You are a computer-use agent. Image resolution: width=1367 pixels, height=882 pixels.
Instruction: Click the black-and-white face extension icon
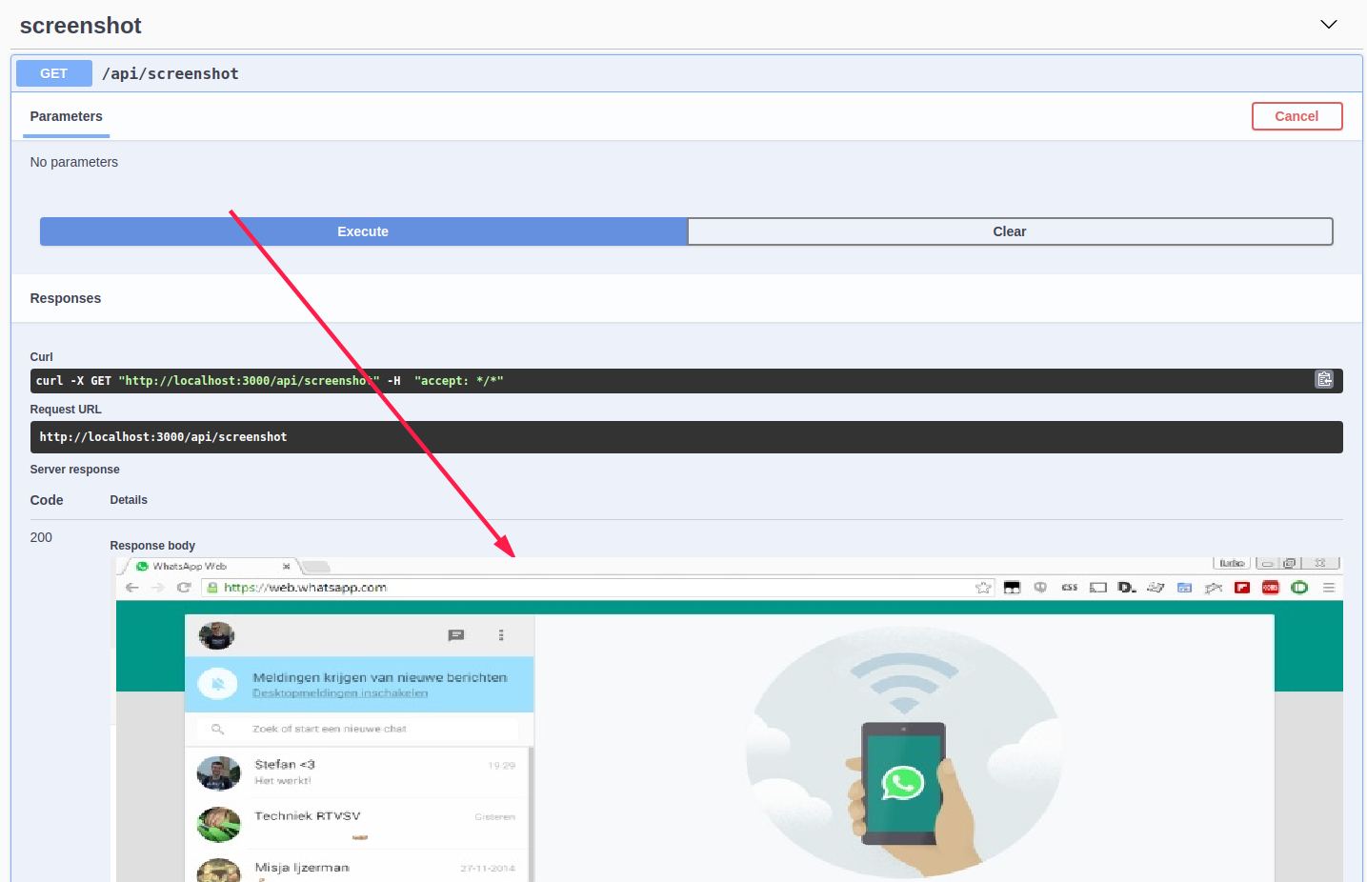[x=1013, y=588]
